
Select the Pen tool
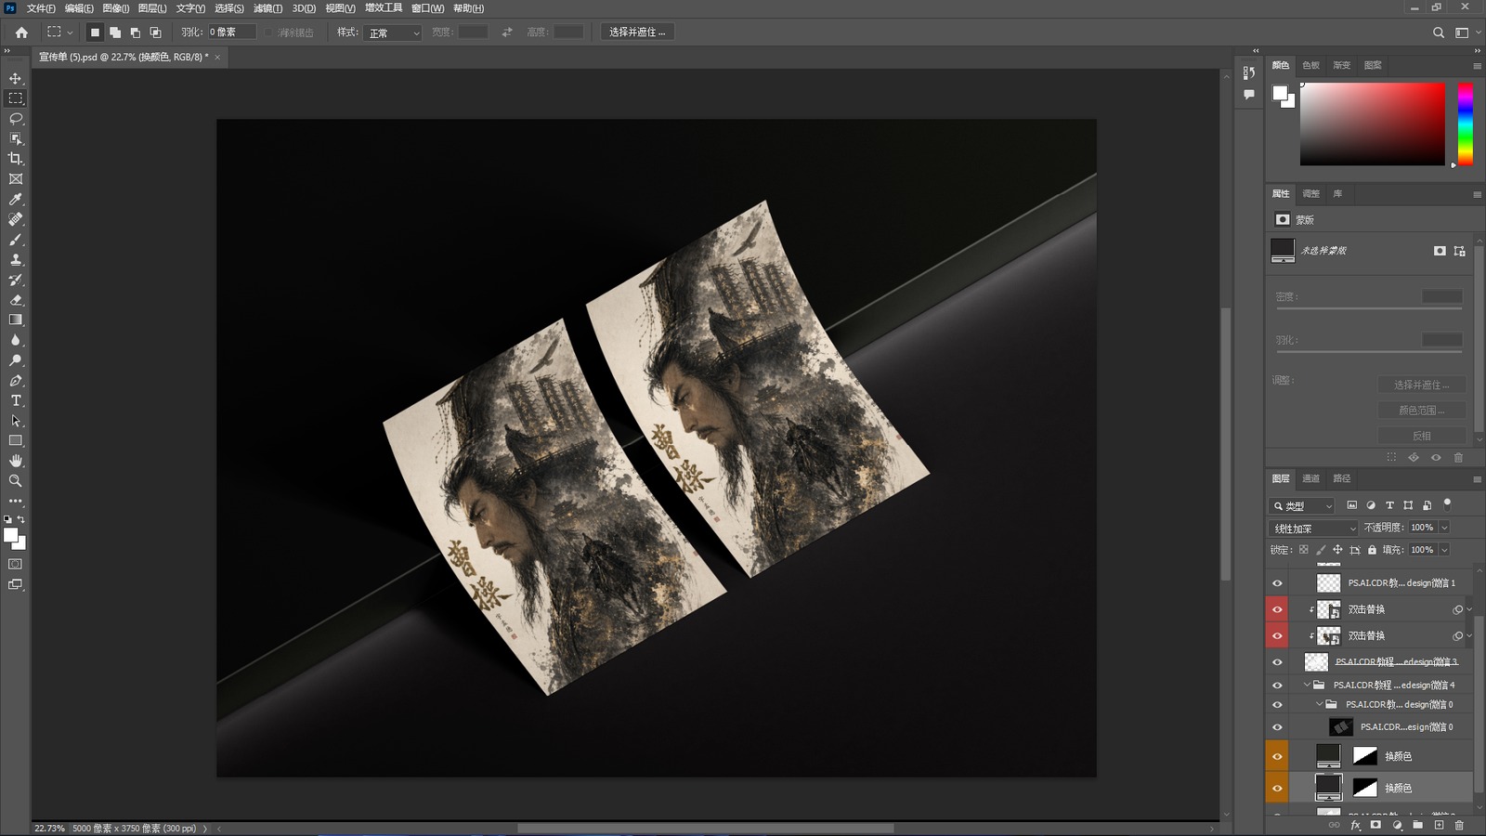point(16,381)
